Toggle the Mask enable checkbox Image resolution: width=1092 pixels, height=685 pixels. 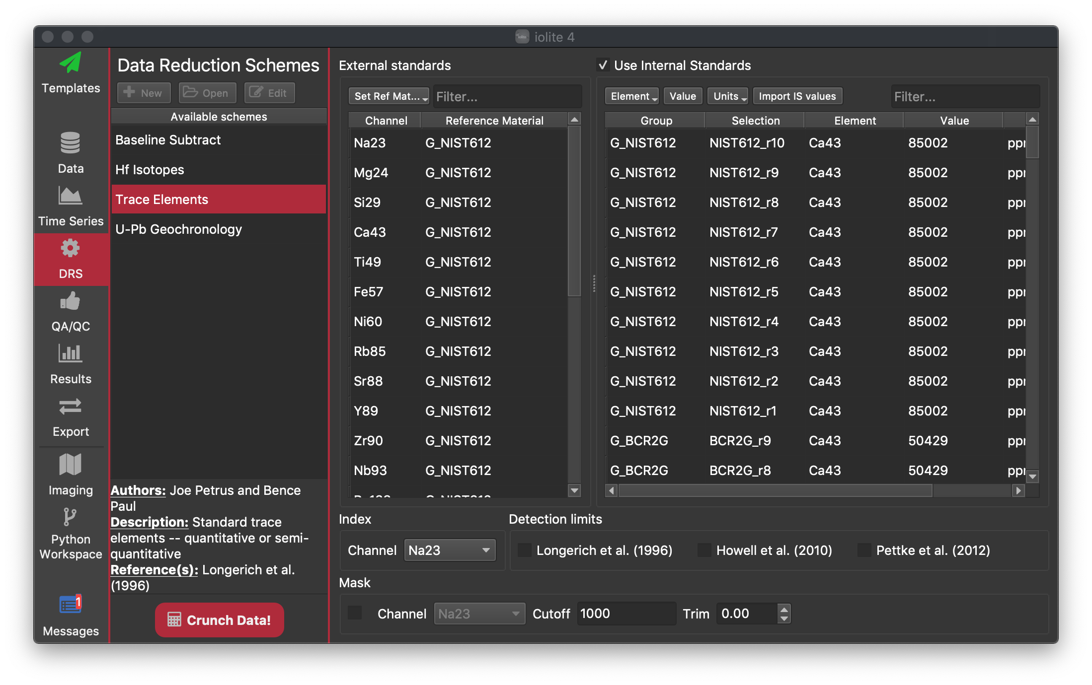[x=355, y=613]
